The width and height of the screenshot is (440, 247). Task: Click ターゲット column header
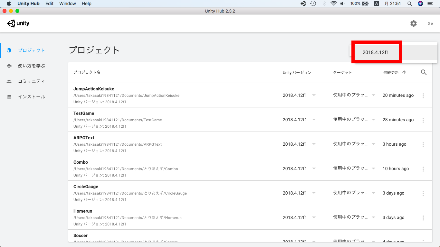point(342,73)
